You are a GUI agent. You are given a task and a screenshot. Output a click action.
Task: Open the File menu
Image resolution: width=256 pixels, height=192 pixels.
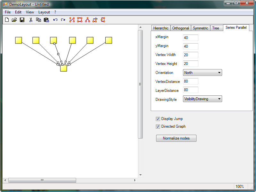(x=8, y=12)
